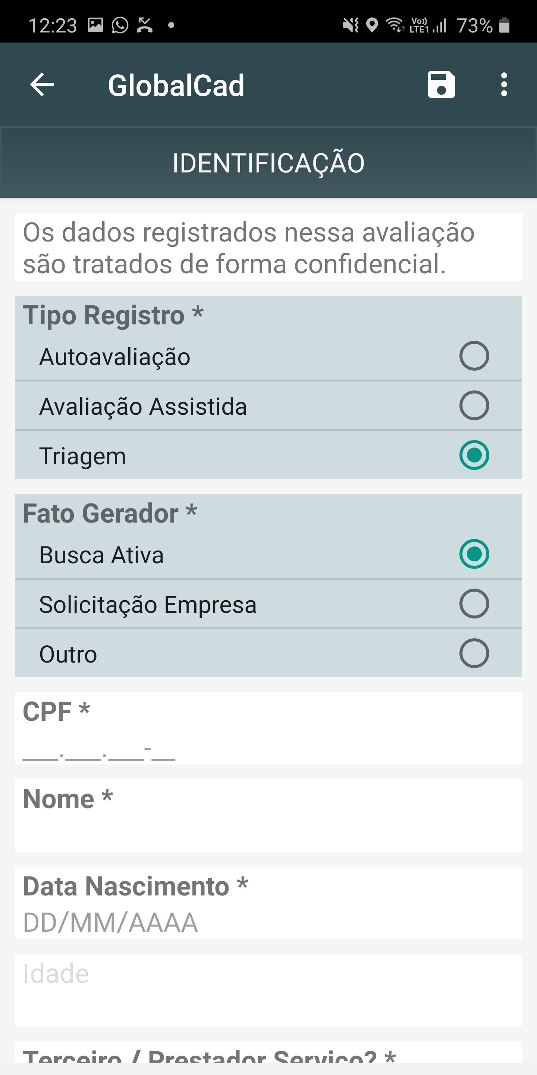Open the three-dot overflow menu
Image resolution: width=537 pixels, height=1075 pixels.
tap(504, 85)
